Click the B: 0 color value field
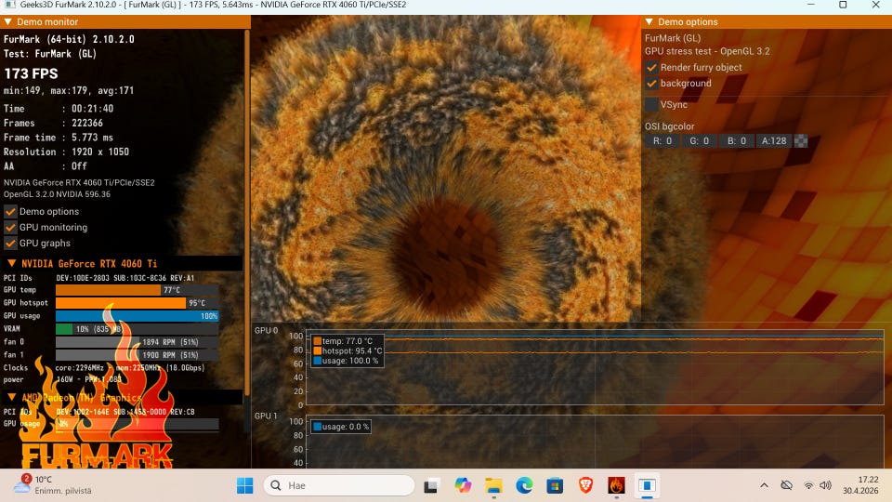Image resolution: width=892 pixels, height=502 pixels. point(736,140)
